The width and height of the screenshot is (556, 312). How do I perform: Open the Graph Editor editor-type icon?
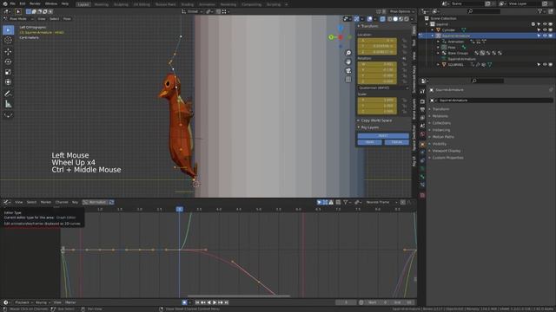(7, 202)
